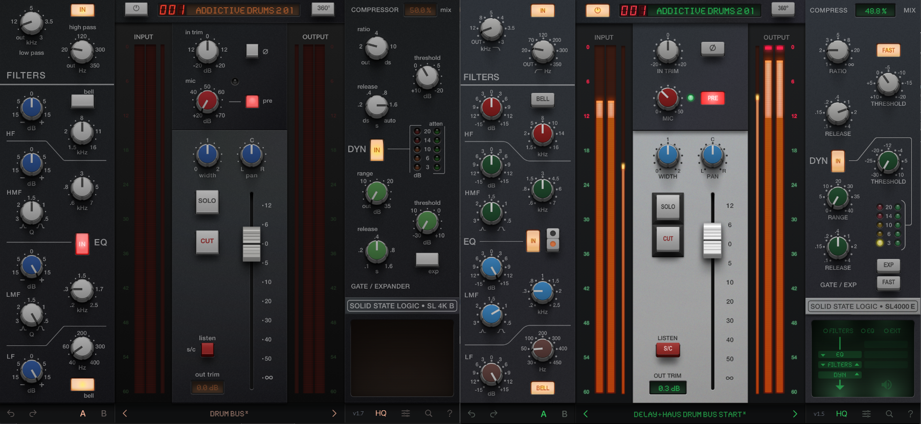Invert phase with Ø button in SL4000 E
Screen dimensions: 921x424
point(712,48)
